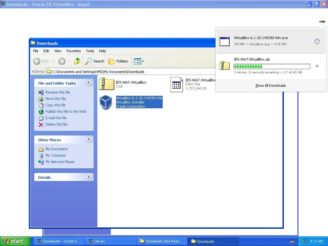This screenshot has height=246, width=328.
Task: Open the Back history dropdown arrow
Action: coord(53,61)
